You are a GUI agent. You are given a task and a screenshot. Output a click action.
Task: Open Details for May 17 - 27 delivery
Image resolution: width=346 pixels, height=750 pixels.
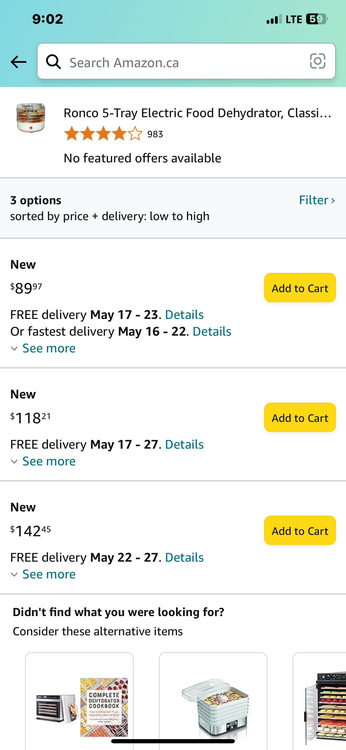point(184,444)
